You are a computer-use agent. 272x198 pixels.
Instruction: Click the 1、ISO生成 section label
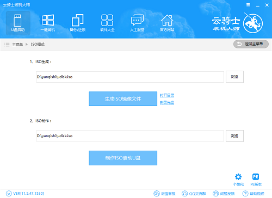click(41, 62)
